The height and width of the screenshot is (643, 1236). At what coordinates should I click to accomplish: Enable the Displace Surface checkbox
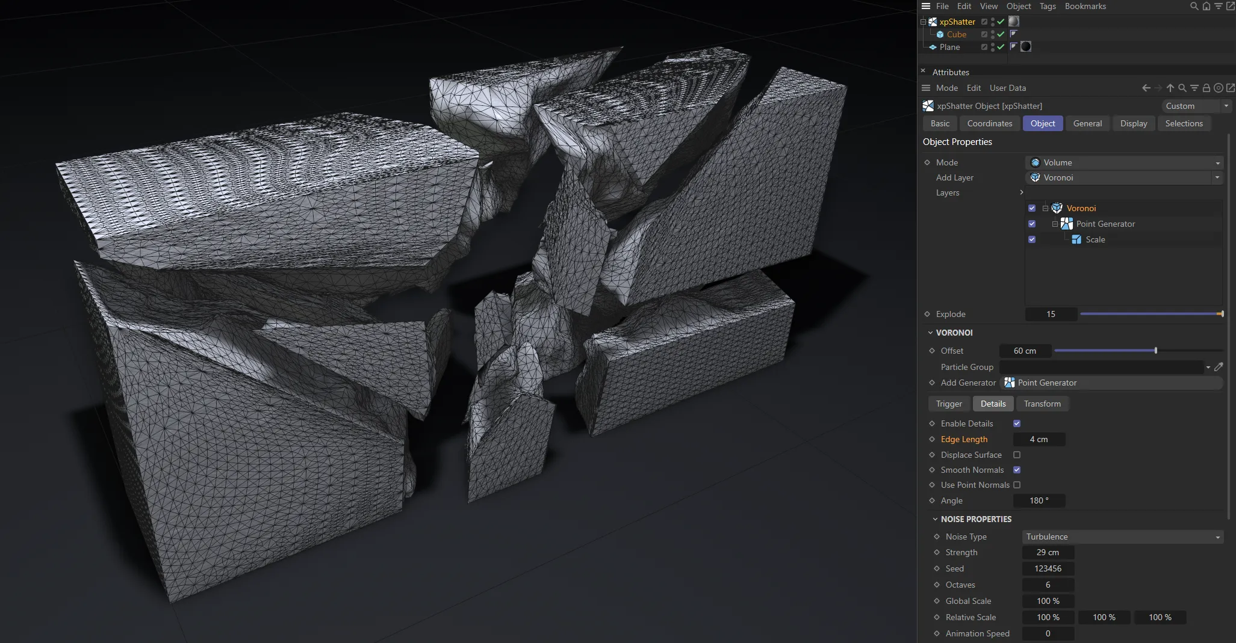point(1017,455)
